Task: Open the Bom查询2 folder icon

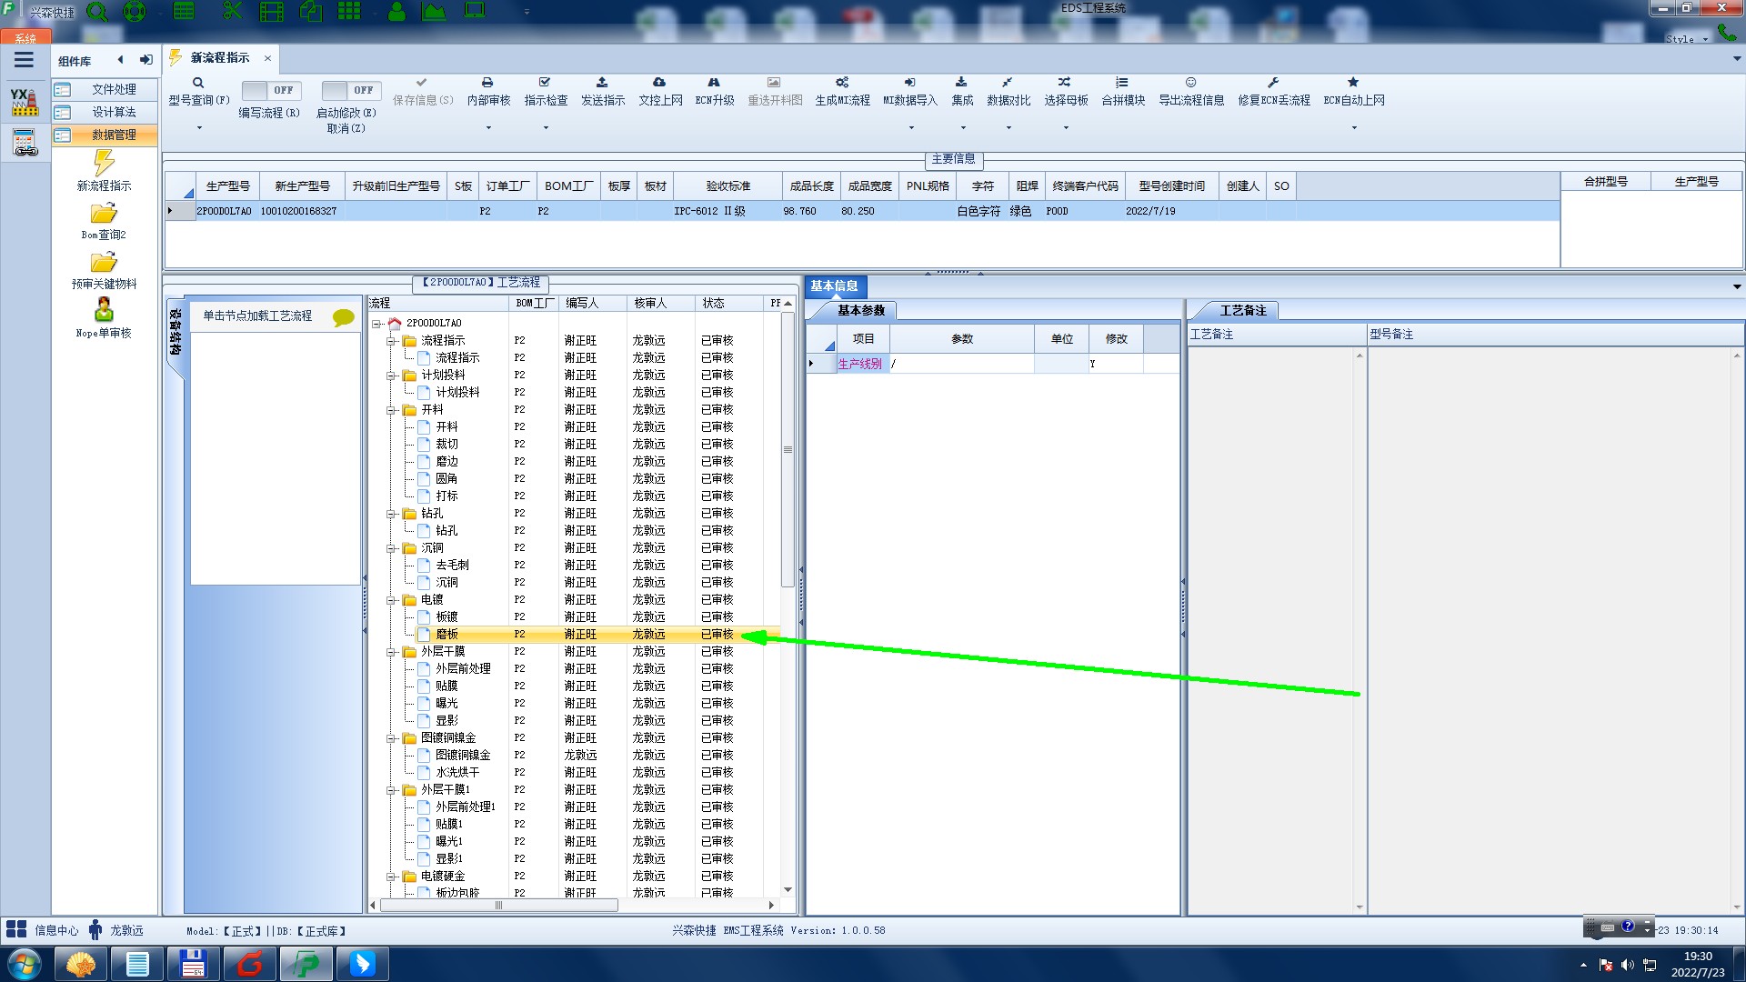Action: [104, 214]
